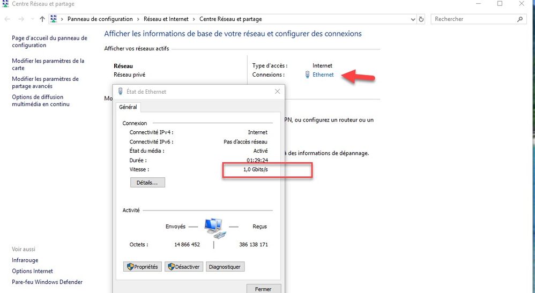Open Ethernet Propriétés
Screen dimensions: 535x293
coord(142,267)
